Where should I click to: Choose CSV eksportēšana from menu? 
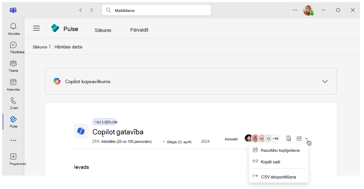pyautogui.click(x=278, y=177)
